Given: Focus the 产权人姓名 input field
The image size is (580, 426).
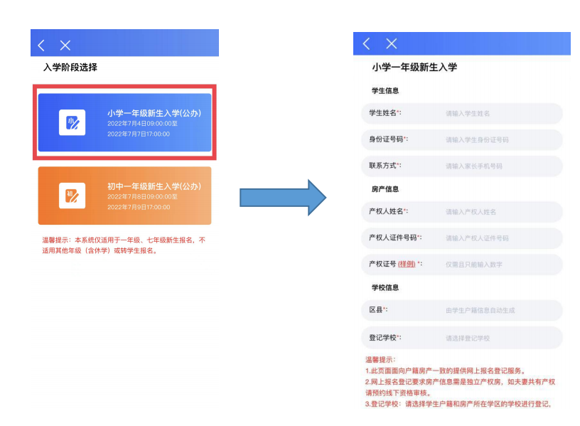Looking at the screenshot, I should pos(462,212).
